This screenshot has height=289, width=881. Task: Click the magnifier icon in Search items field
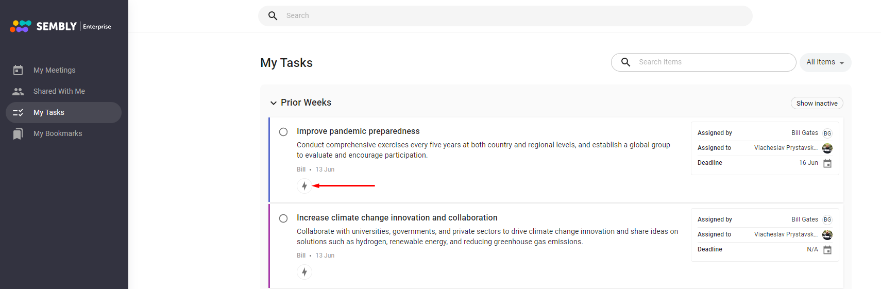point(625,62)
